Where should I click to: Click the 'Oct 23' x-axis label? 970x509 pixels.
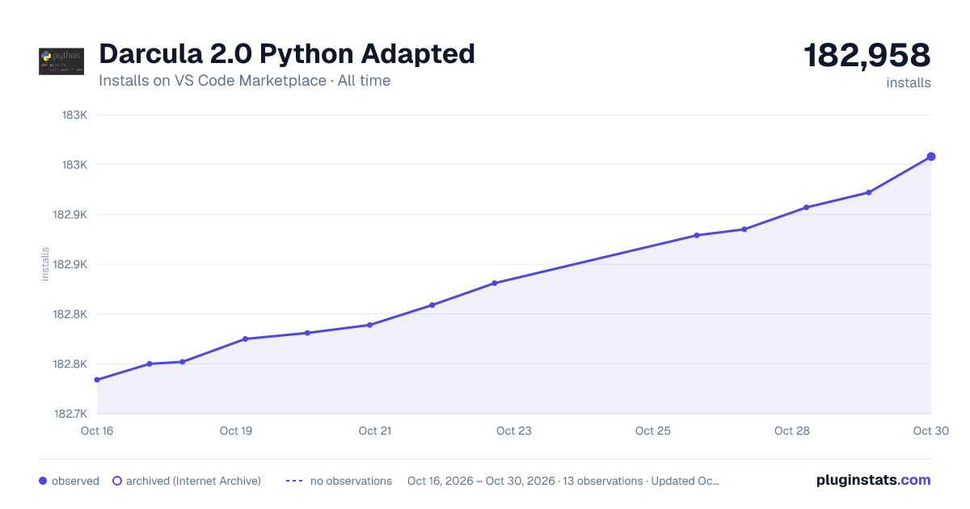514,431
